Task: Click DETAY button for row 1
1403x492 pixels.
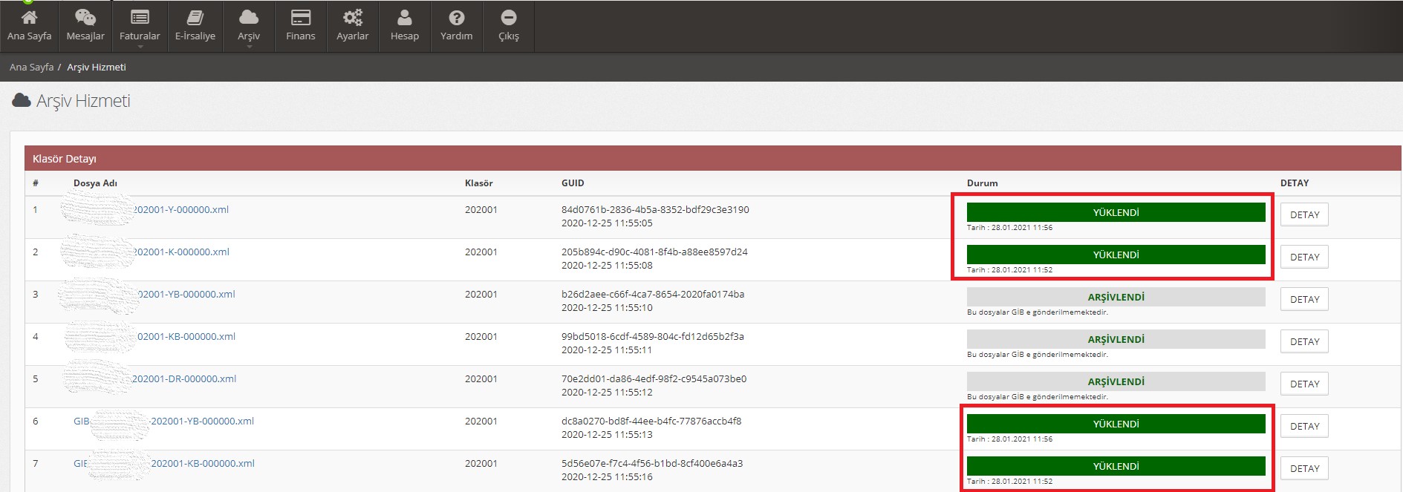Action: 1304,214
